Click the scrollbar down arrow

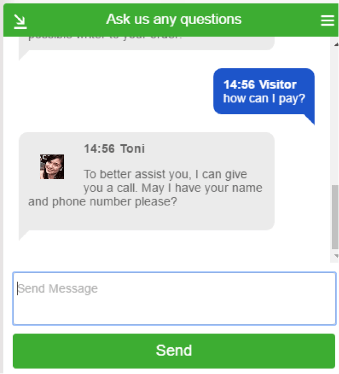point(336,256)
